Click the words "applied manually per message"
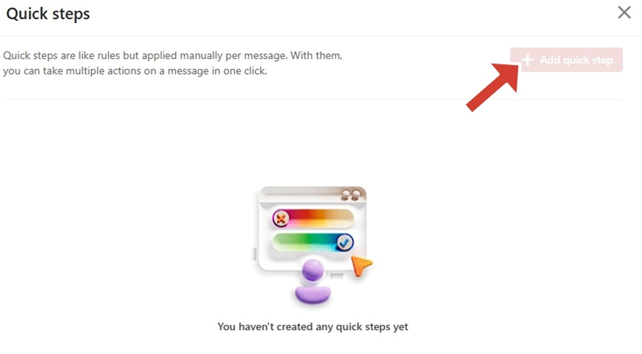642x354 pixels. click(214, 56)
